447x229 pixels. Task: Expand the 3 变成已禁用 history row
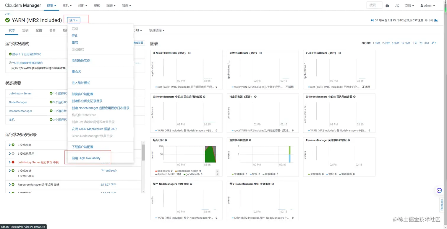point(10,154)
